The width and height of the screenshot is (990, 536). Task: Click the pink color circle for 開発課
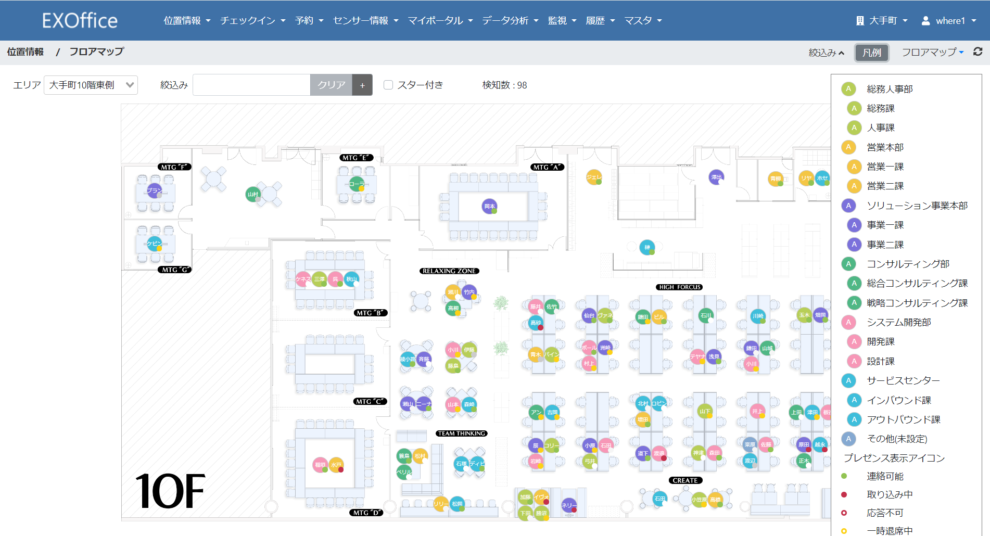coord(854,341)
